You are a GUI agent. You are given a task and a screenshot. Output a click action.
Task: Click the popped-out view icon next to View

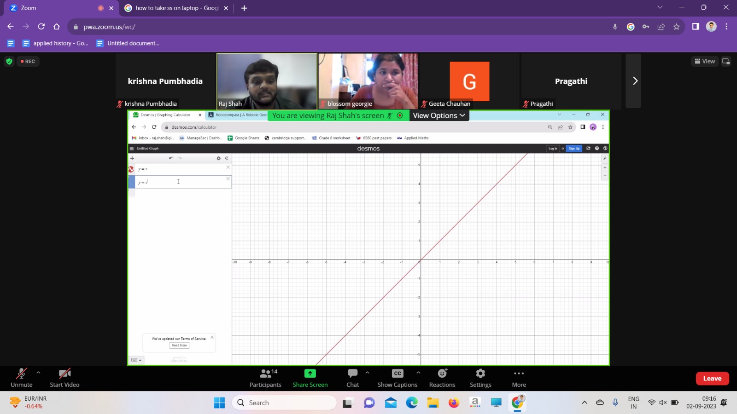[x=726, y=61]
